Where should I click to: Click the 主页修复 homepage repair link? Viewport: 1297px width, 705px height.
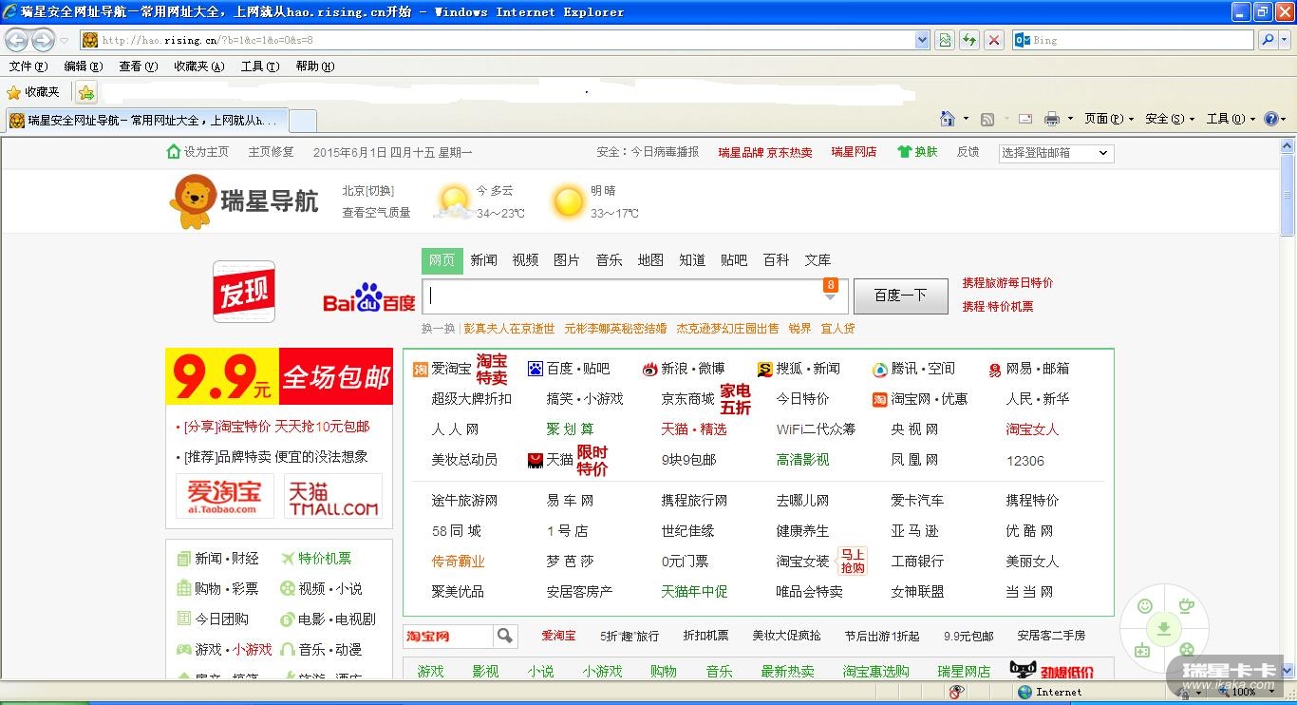[271, 152]
